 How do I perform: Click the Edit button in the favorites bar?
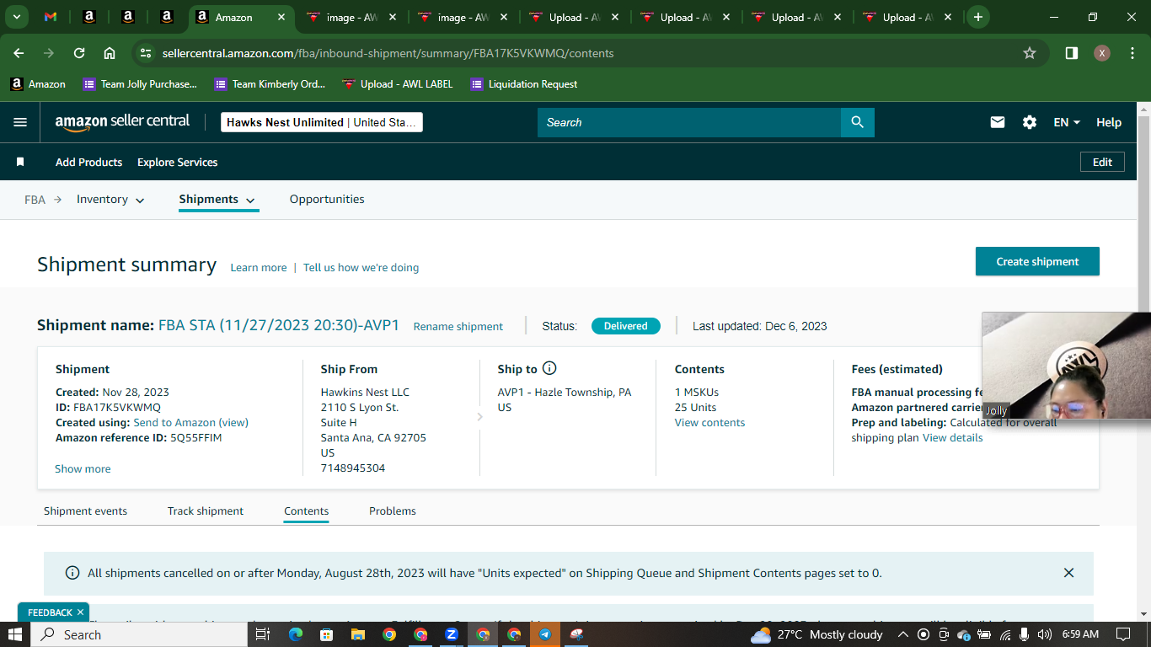(x=1102, y=162)
